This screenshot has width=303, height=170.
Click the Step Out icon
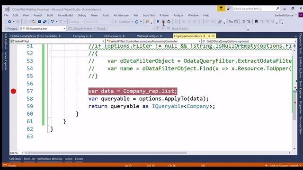pyautogui.click(x=200, y=22)
